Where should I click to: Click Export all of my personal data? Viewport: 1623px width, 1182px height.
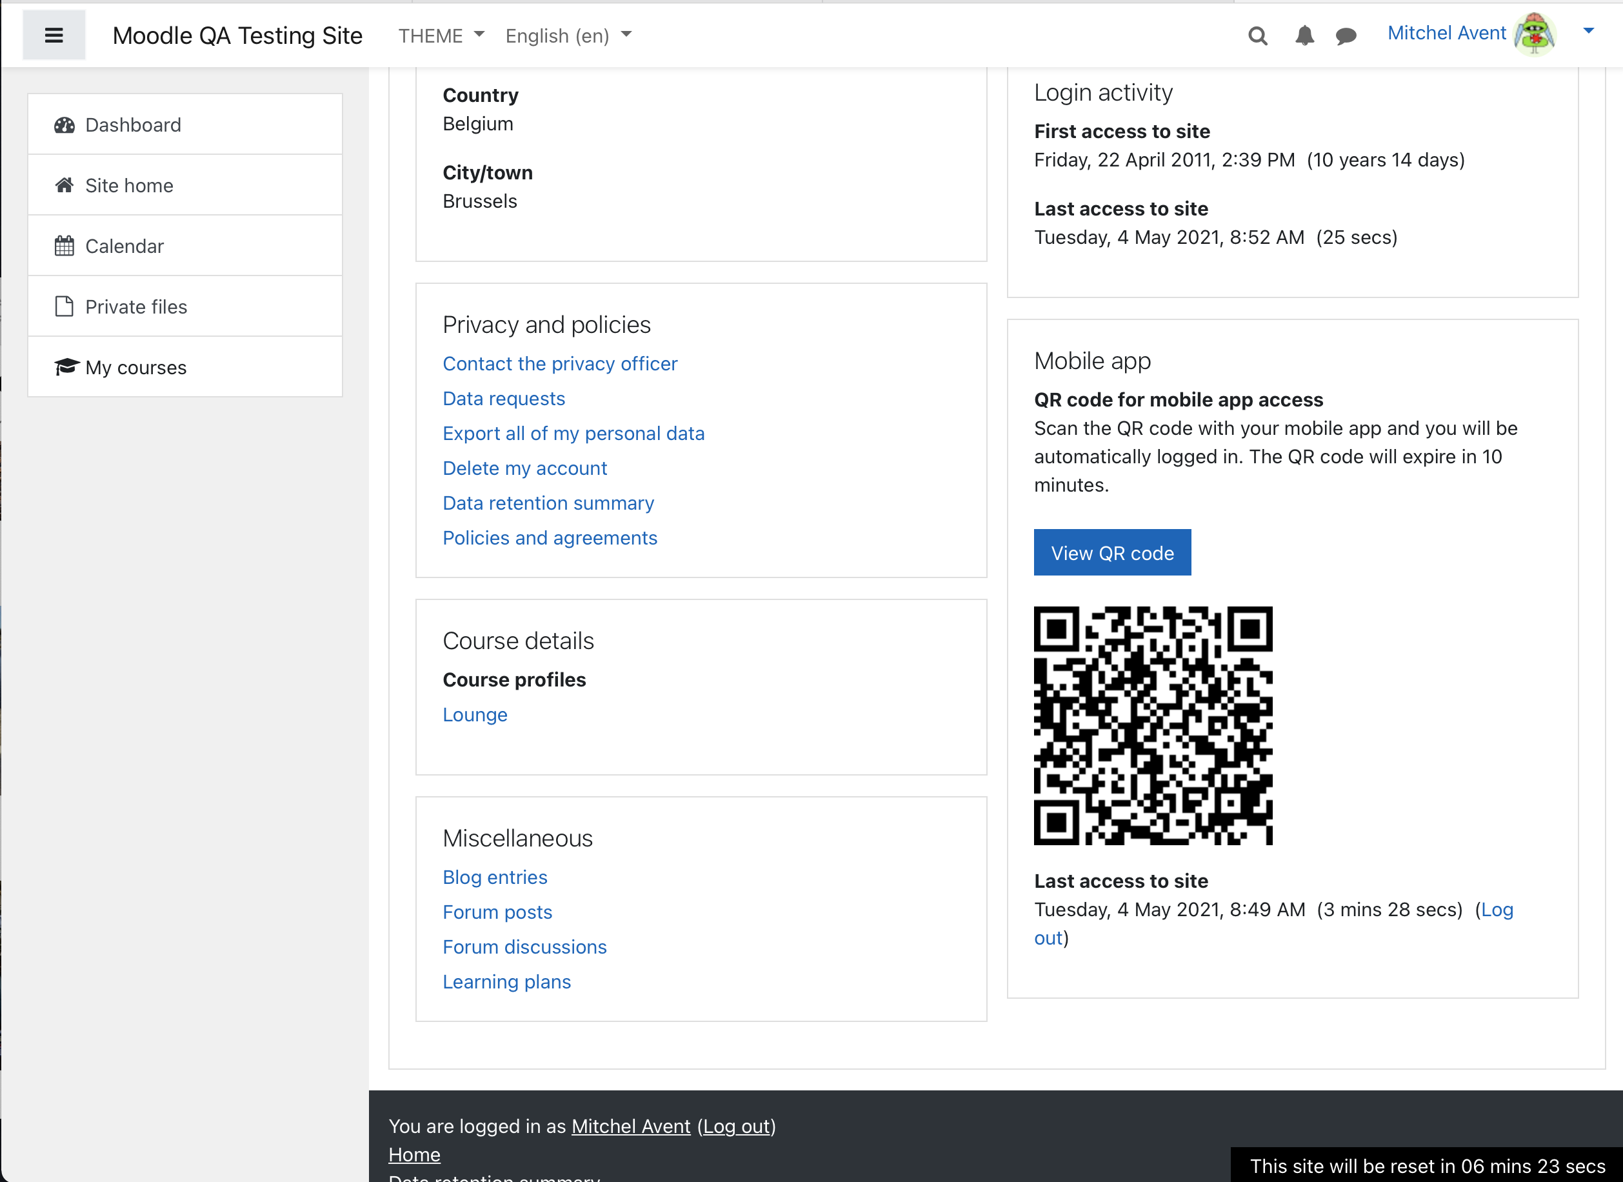573,433
